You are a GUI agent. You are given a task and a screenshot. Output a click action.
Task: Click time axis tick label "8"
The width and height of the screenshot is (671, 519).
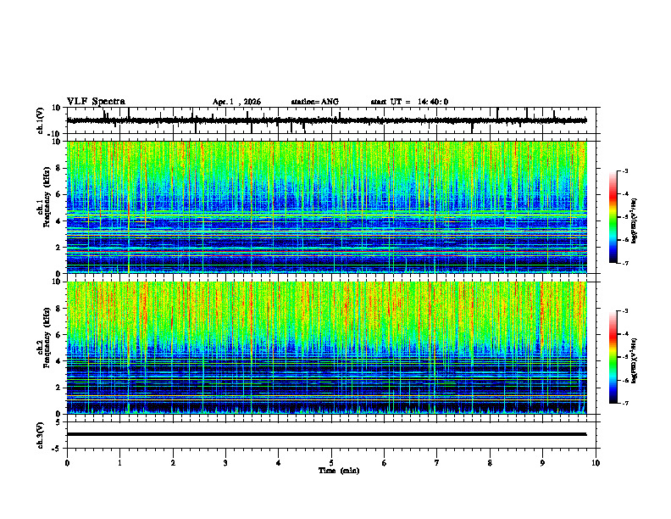tap(490, 463)
